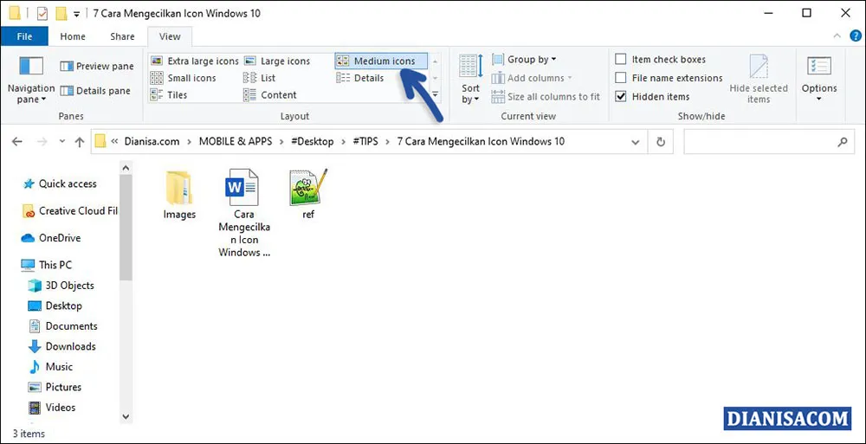The image size is (866, 444).
Task: Click the Forward navigation arrow
Action: point(42,142)
